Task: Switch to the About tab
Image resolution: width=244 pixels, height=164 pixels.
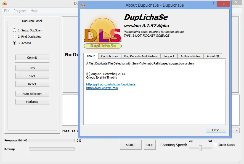Action: tap(91, 56)
